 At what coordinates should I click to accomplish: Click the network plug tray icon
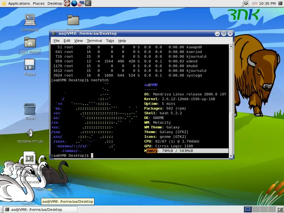click(246, 3)
